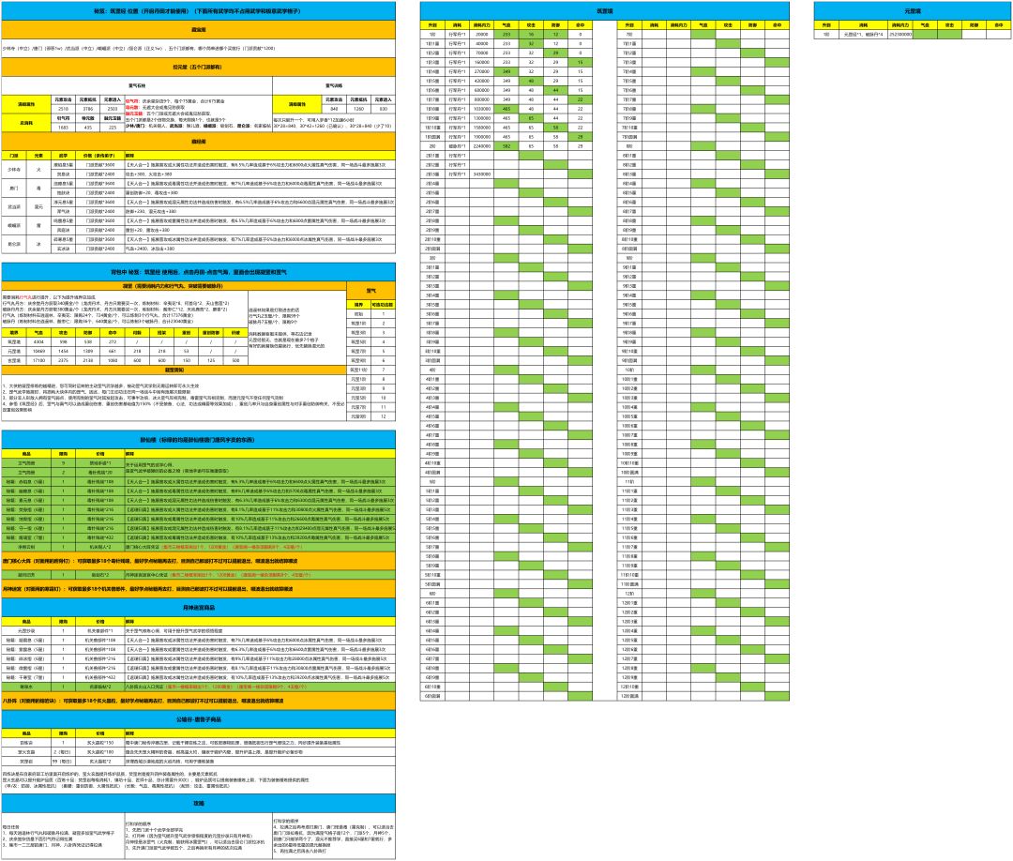Image resolution: width=1013 pixels, height=861 pixels.
Task: Click the stat cell 125
Action: [211, 360]
